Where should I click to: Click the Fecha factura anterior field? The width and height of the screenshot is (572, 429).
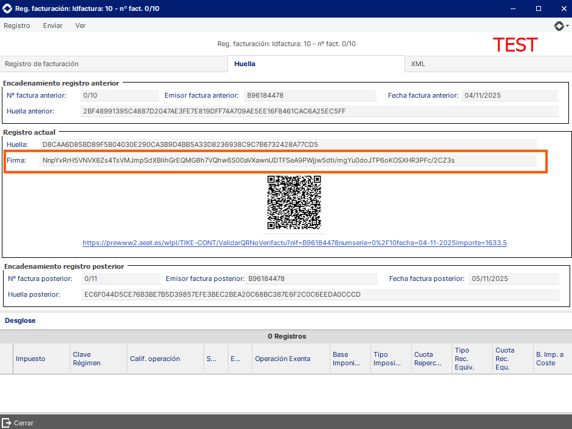[509, 95]
